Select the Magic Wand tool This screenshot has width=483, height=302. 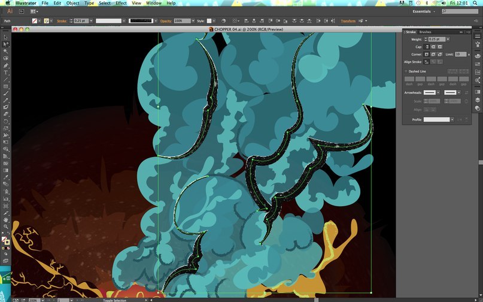click(5, 51)
